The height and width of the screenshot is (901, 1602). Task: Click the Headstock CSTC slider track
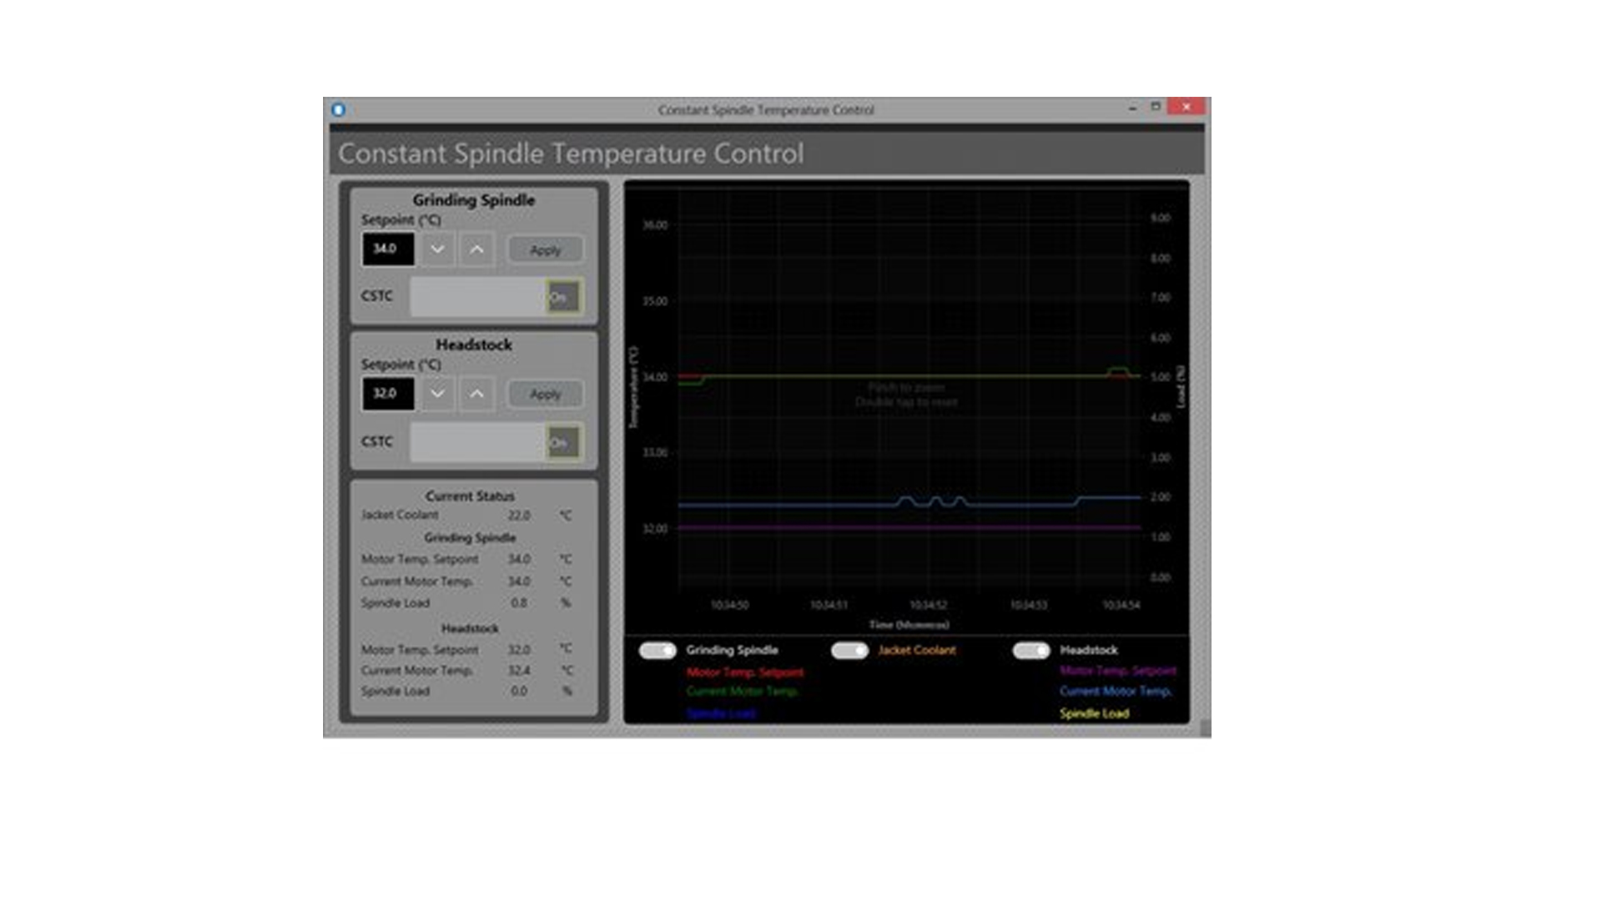point(476,442)
